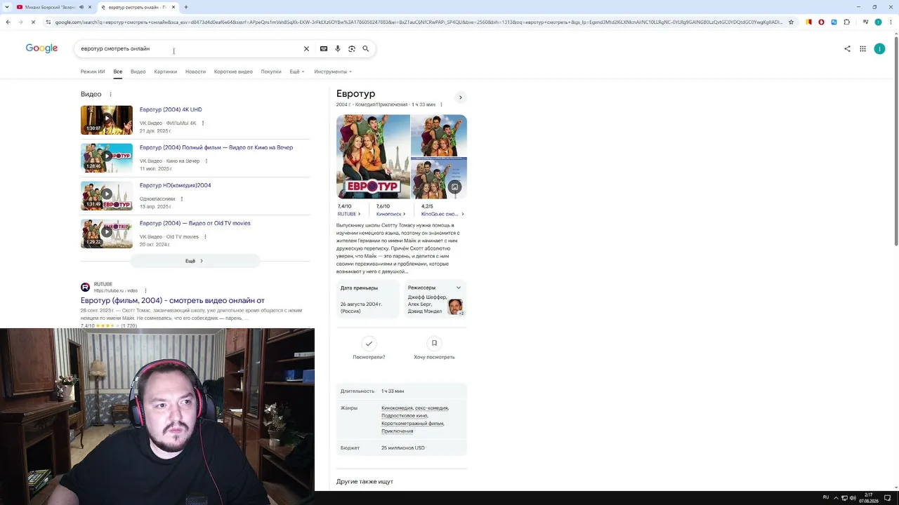Start voice search with the microphone
This screenshot has height=505, width=899.
pos(338,49)
